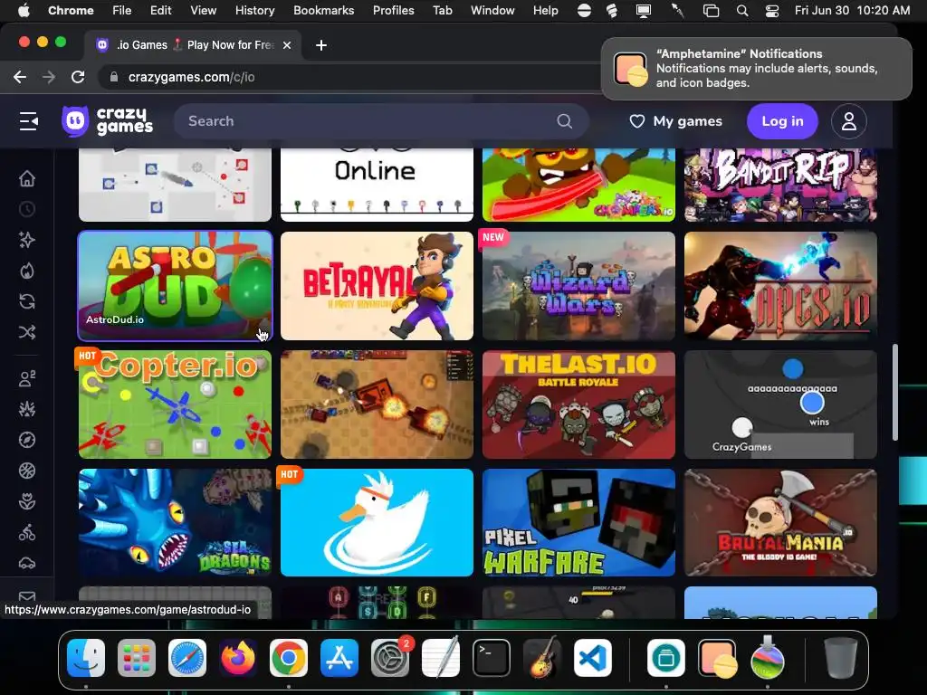
Task: Open the tank battle game thumbnail
Action: [377, 405]
